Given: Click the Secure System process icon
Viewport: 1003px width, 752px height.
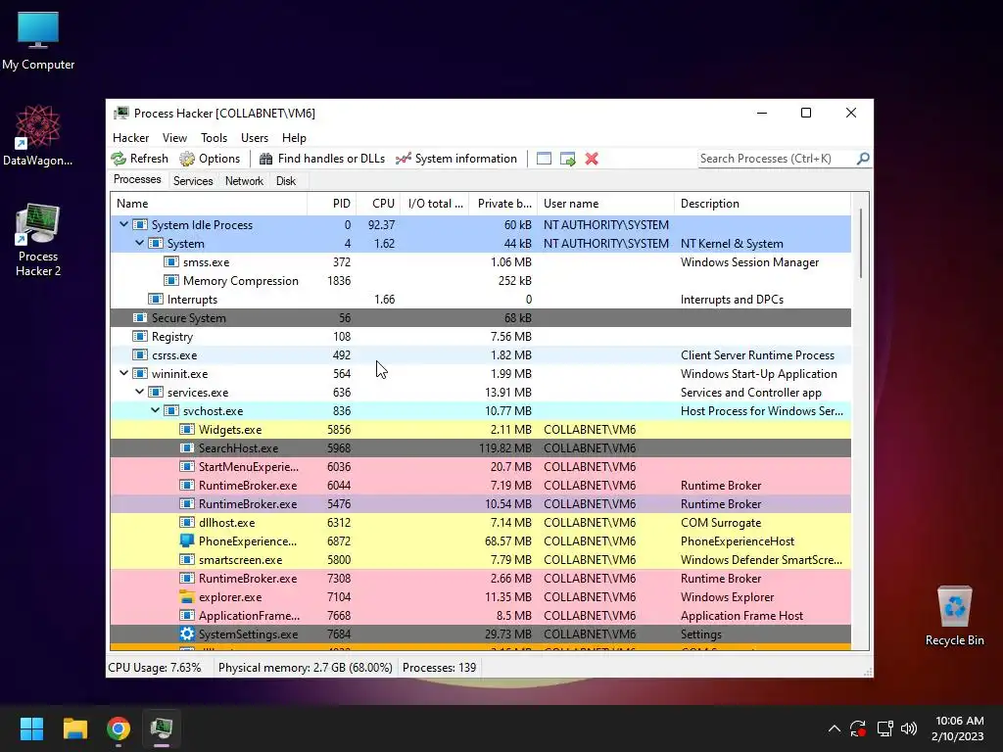Looking at the screenshot, I should 139,318.
